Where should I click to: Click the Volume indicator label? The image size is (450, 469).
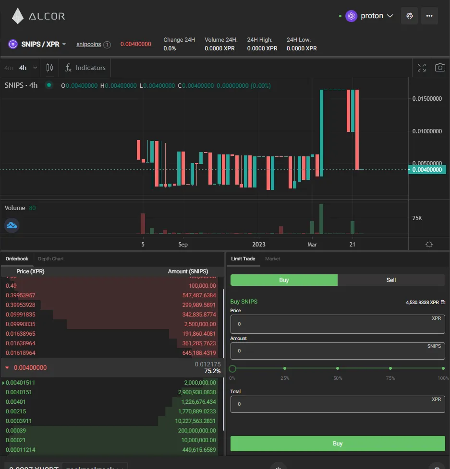(15, 208)
